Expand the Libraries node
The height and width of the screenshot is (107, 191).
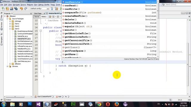[x=7, y=66]
